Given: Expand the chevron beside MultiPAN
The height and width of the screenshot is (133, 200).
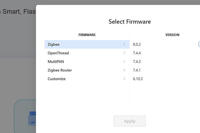Looking at the screenshot, I should coord(124,62).
